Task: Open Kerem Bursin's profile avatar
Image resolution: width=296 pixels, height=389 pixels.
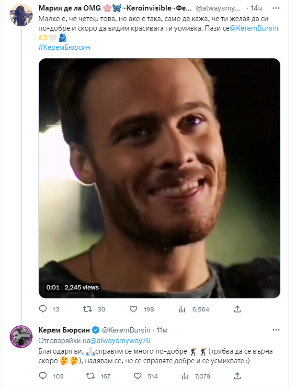Action: pyautogui.click(x=21, y=337)
